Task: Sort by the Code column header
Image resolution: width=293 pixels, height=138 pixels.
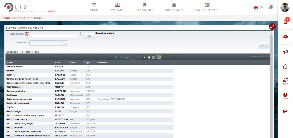Action: tap(62, 63)
